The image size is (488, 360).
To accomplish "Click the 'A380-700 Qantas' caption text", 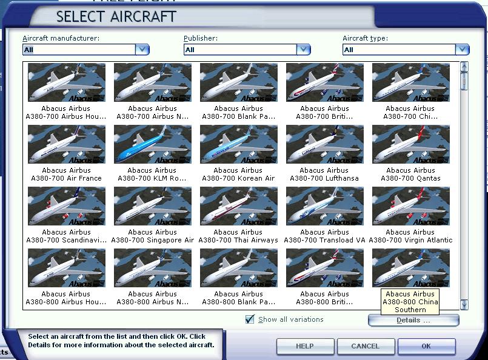I will (x=410, y=178).
